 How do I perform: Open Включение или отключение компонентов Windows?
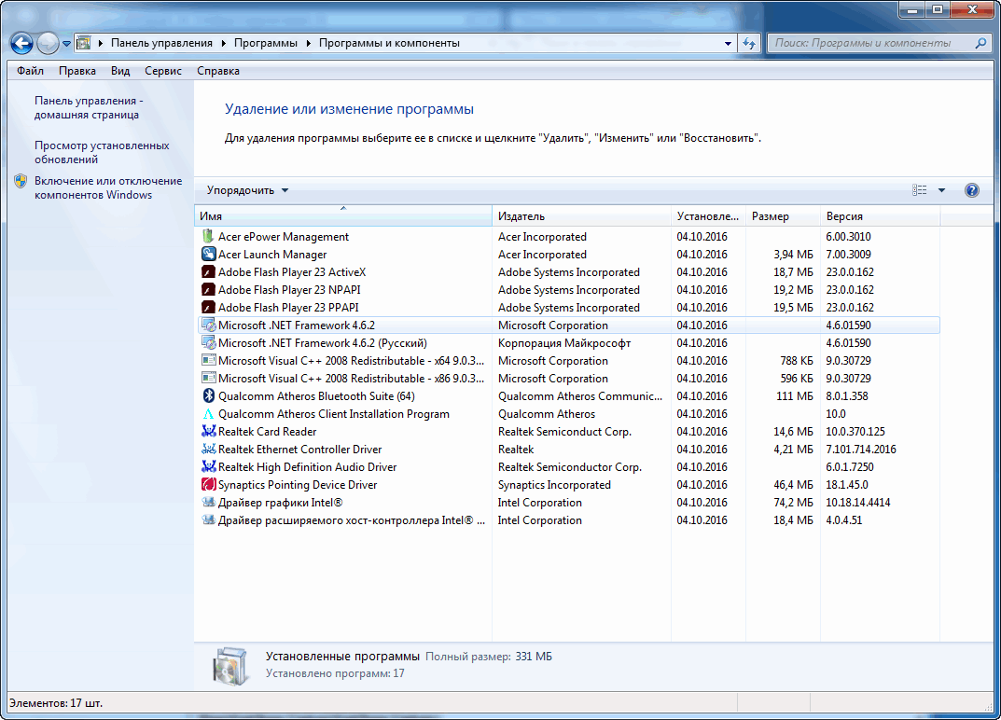pyautogui.click(x=108, y=188)
